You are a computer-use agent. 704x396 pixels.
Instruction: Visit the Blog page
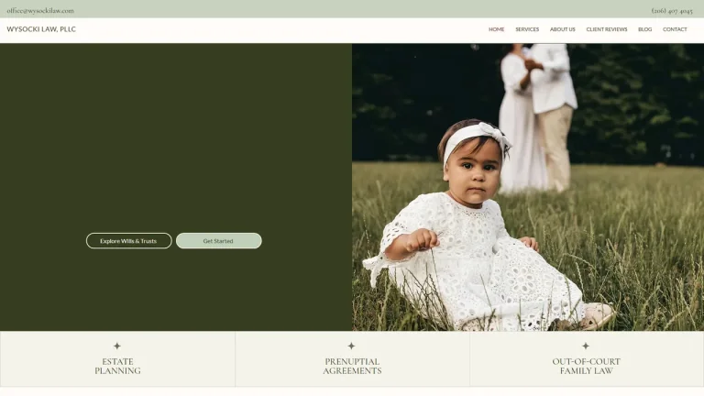pos(644,29)
